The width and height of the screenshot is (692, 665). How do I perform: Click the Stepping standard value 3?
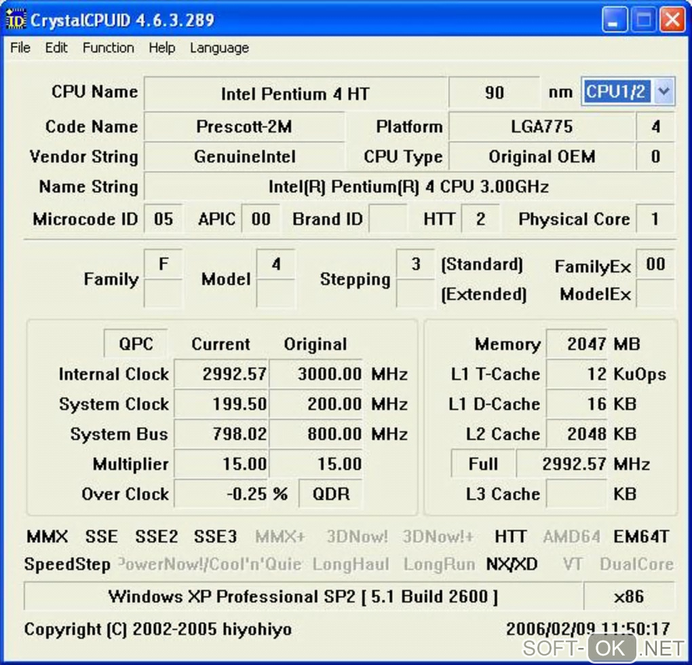point(416,264)
